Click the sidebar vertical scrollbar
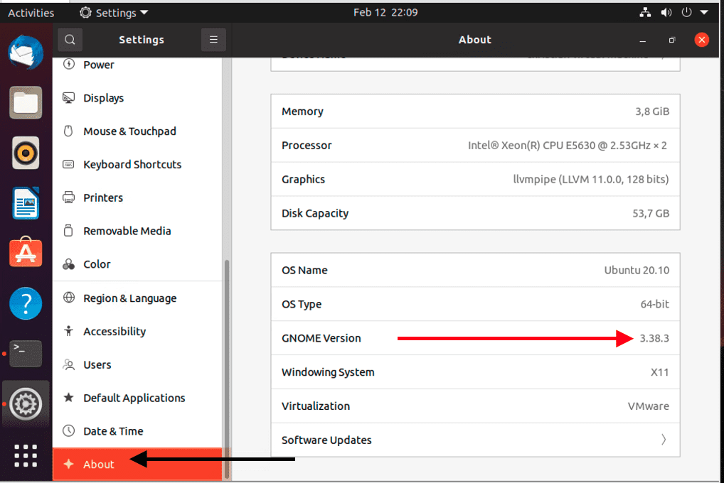Screen dimensions: 724x483 (x=227, y=368)
